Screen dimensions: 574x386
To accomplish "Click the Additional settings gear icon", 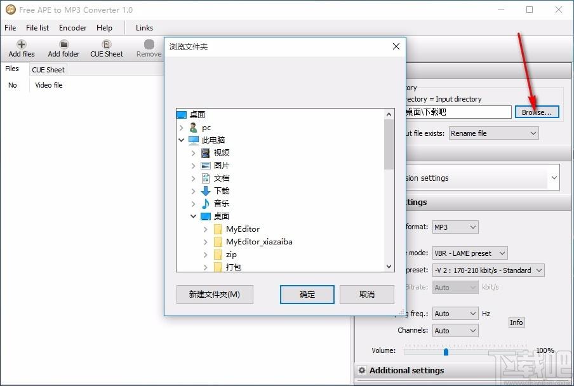I will click(x=362, y=370).
